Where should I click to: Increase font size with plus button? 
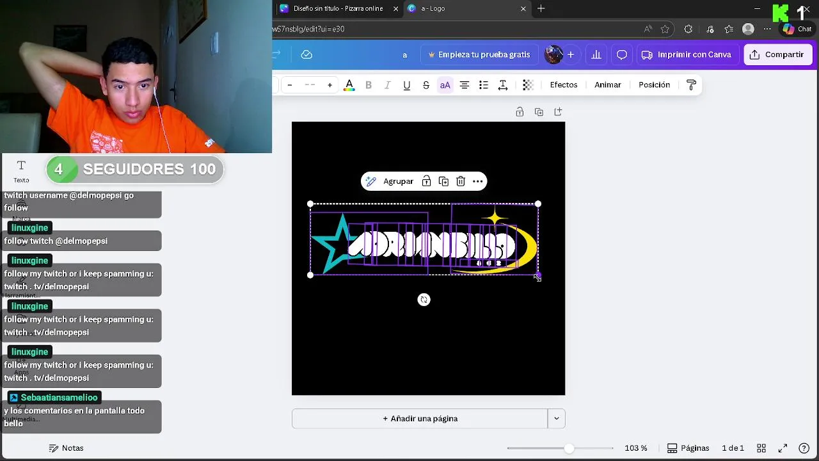pos(330,85)
